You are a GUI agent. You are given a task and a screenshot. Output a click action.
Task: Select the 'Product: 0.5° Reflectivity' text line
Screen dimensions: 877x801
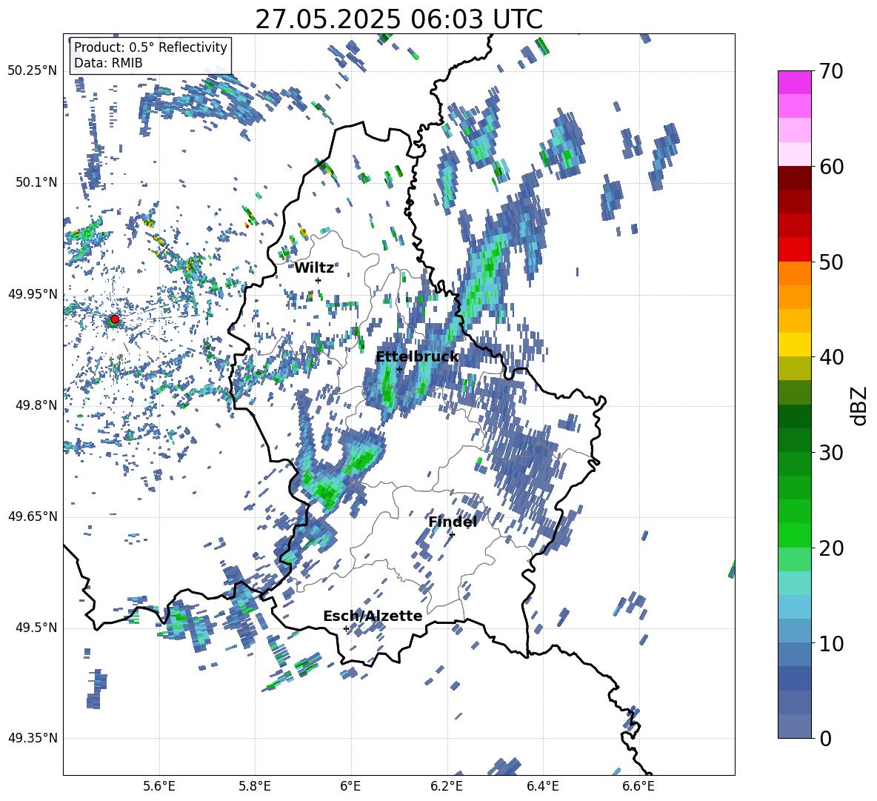[x=150, y=47]
